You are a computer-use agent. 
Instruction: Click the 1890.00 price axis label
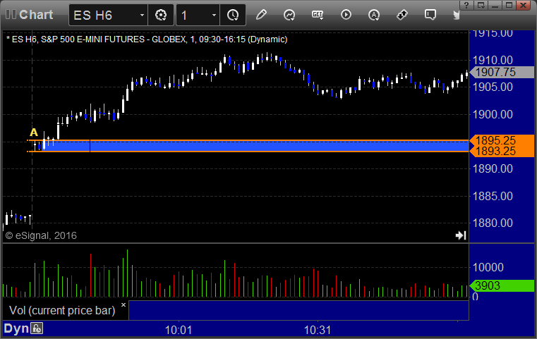[x=493, y=168]
